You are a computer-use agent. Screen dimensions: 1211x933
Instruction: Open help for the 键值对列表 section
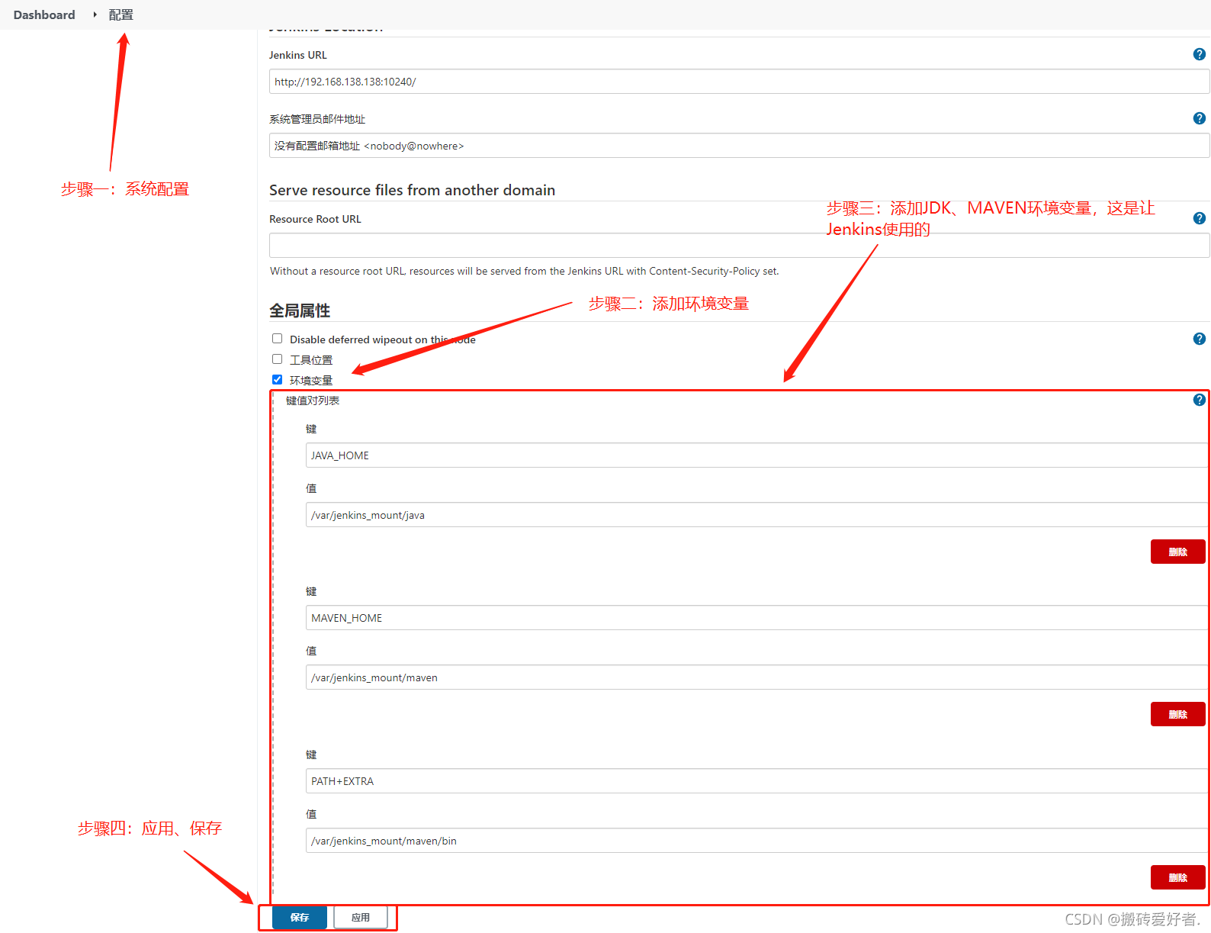[x=1199, y=400]
